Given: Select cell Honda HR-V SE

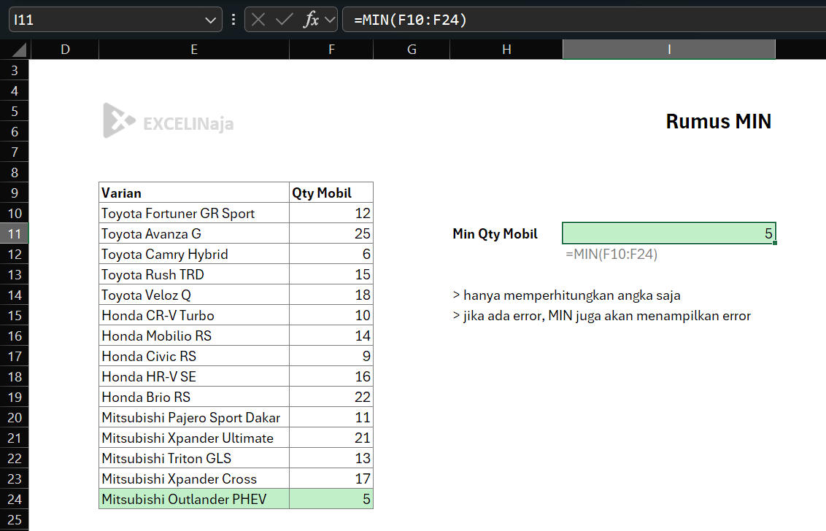Looking at the screenshot, I should click(194, 376).
